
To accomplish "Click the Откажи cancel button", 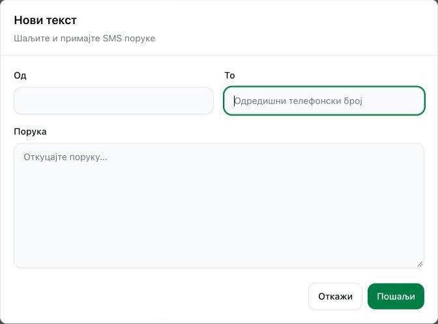I will click(x=335, y=297).
